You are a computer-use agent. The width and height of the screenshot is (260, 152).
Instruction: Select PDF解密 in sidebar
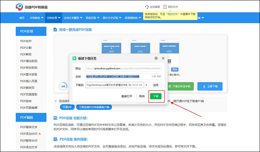tap(26, 54)
